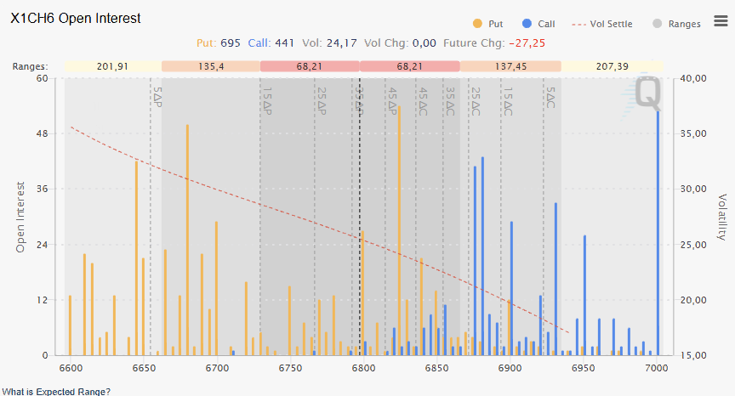Click the 201,91 range band
Image resolution: width=735 pixels, height=396 pixels.
coord(112,66)
